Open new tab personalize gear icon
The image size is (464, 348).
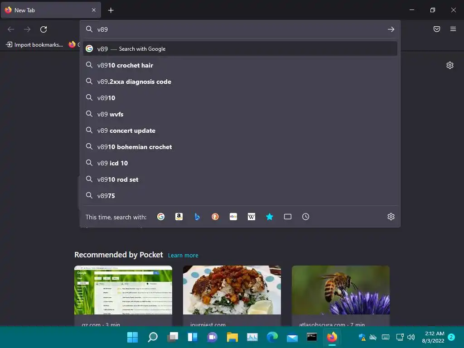tap(450, 65)
